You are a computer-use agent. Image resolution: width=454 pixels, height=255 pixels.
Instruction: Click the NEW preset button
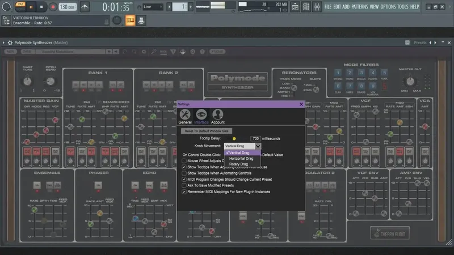point(10,52)
